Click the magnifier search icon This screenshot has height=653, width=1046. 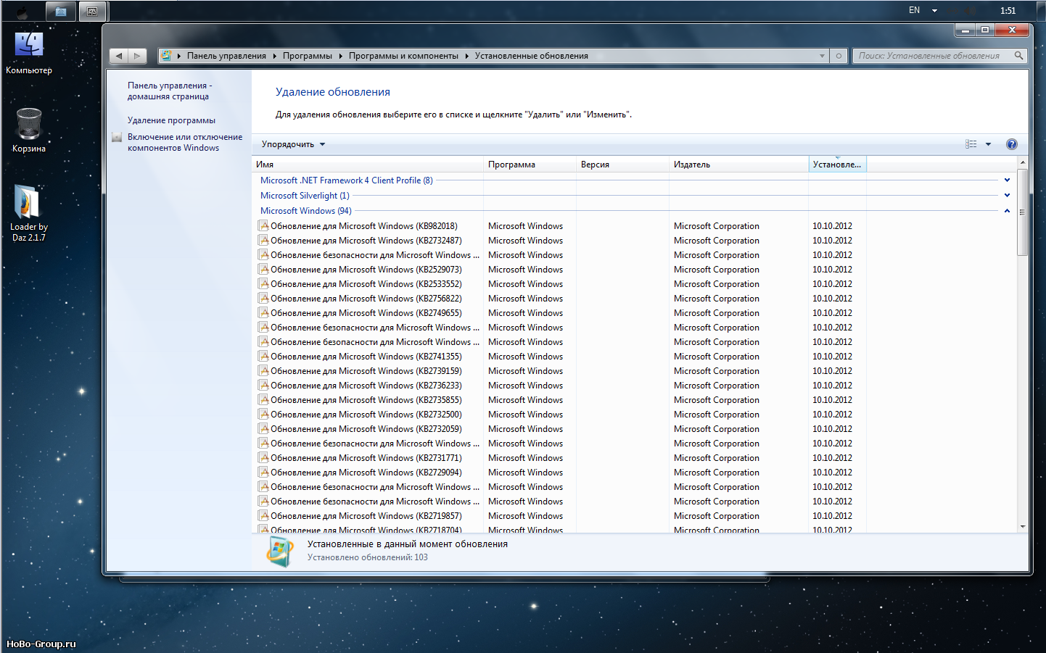[1018, 56]
